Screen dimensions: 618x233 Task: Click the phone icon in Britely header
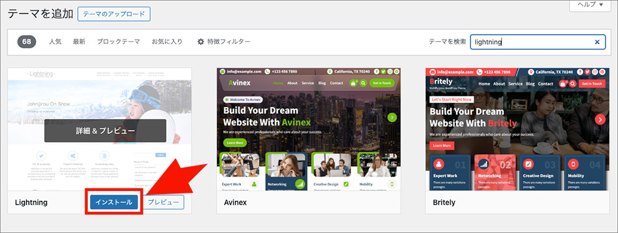[x=480, y=72]
